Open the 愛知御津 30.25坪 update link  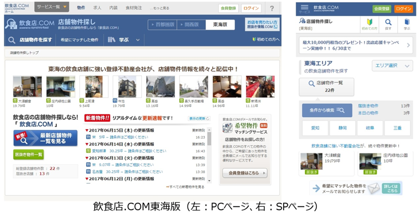129,151
